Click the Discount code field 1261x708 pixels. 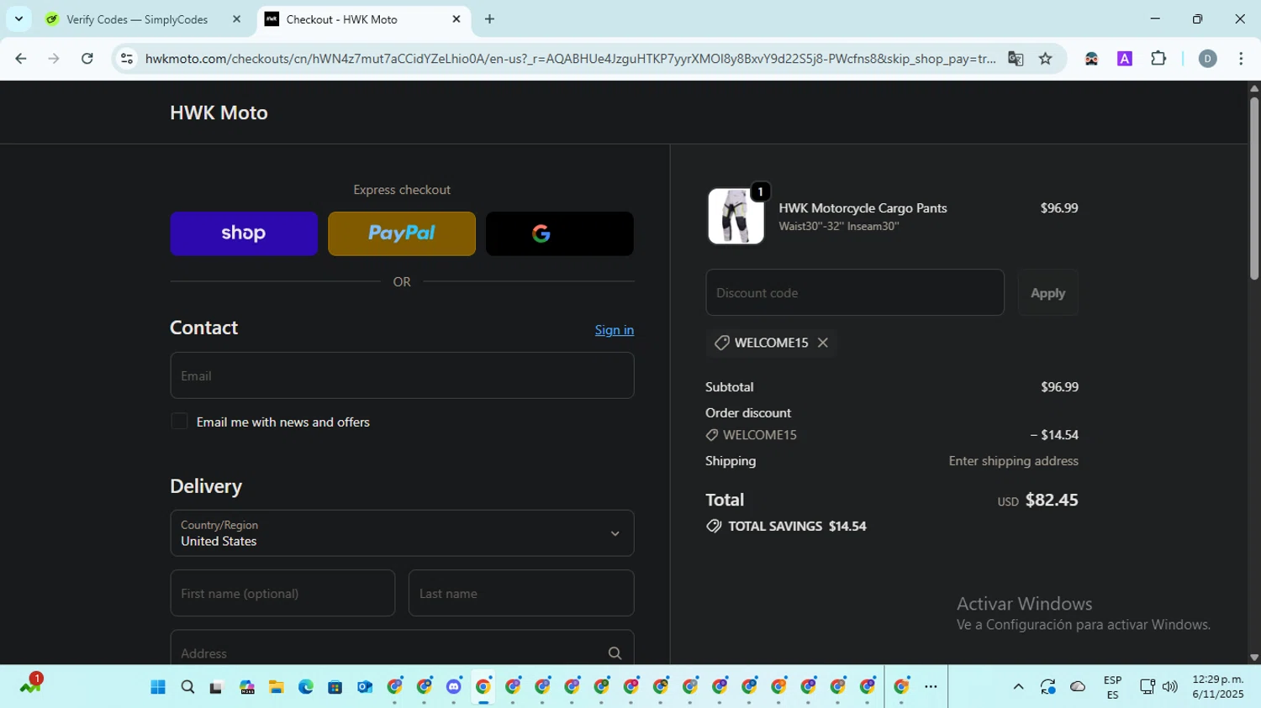(855, 292)
